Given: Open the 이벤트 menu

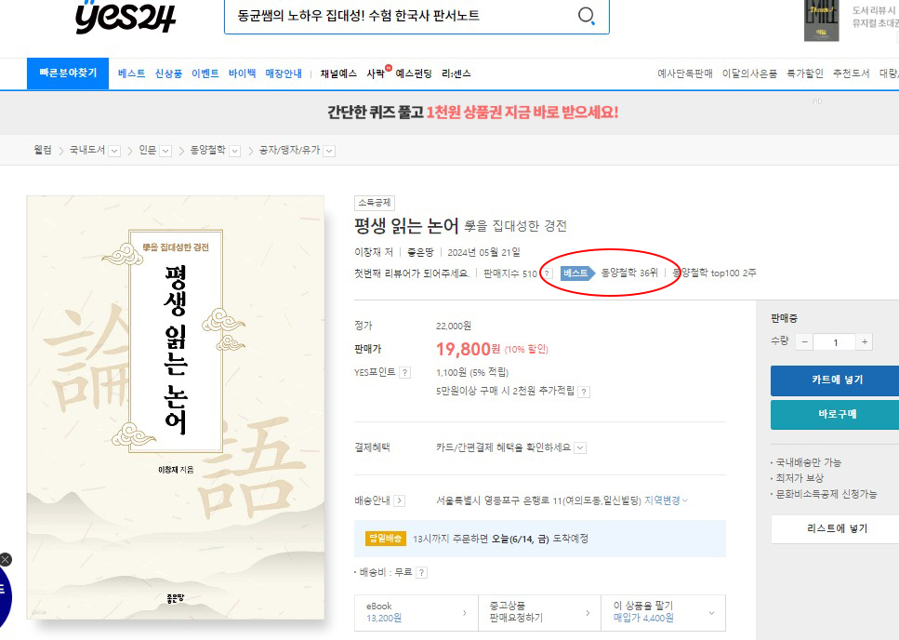Looking at the screenshot, I should coord(205,73).
